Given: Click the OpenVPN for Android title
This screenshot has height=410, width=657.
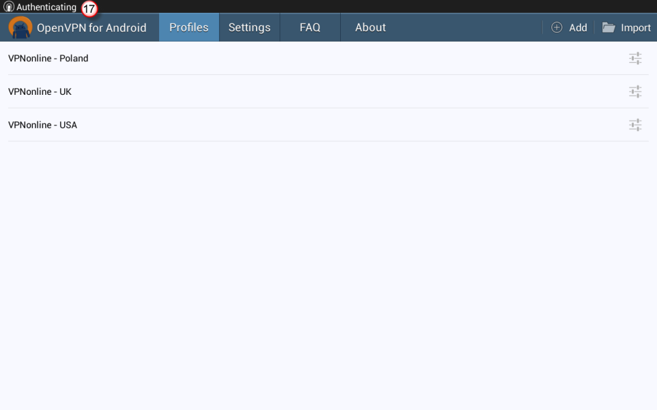Looking at the screenshot, I should 92,27.
